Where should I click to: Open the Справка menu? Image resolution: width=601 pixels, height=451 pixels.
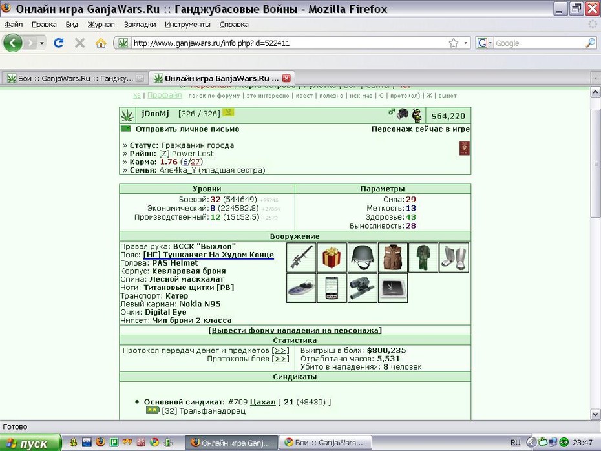pos(234,25)
